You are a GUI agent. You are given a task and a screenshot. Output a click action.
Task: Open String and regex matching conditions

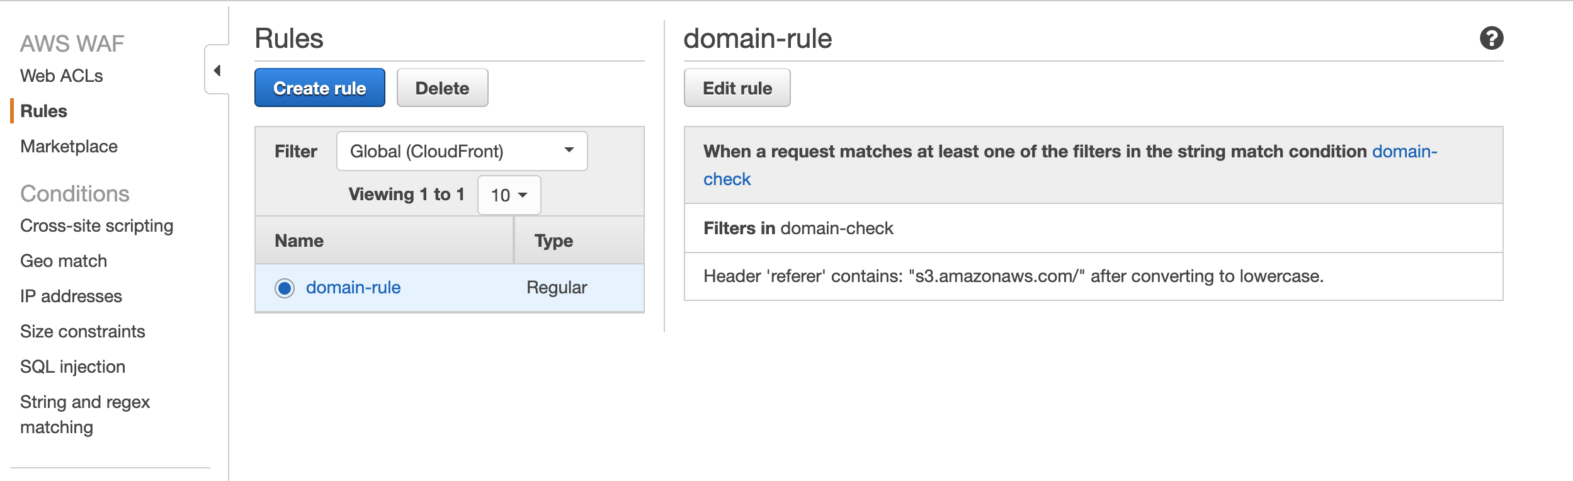85,414
